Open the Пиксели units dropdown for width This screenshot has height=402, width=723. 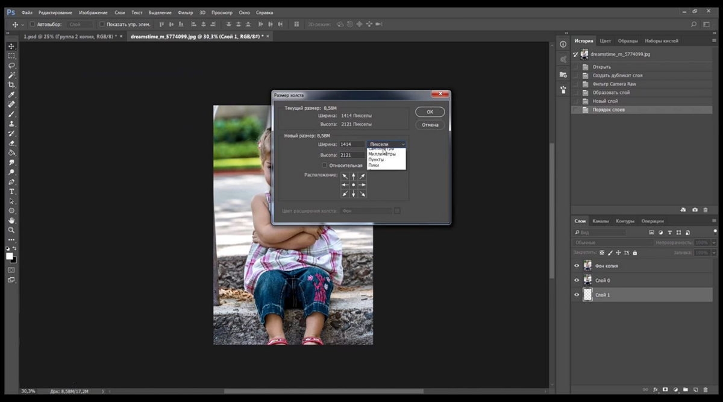click(386, 144)
